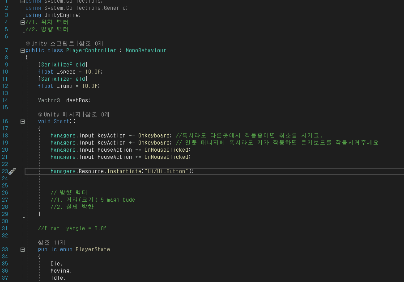This screenshot has width=404, height=282.
Task: Collapse the using directives block
Action: click(x=22, y=1)
